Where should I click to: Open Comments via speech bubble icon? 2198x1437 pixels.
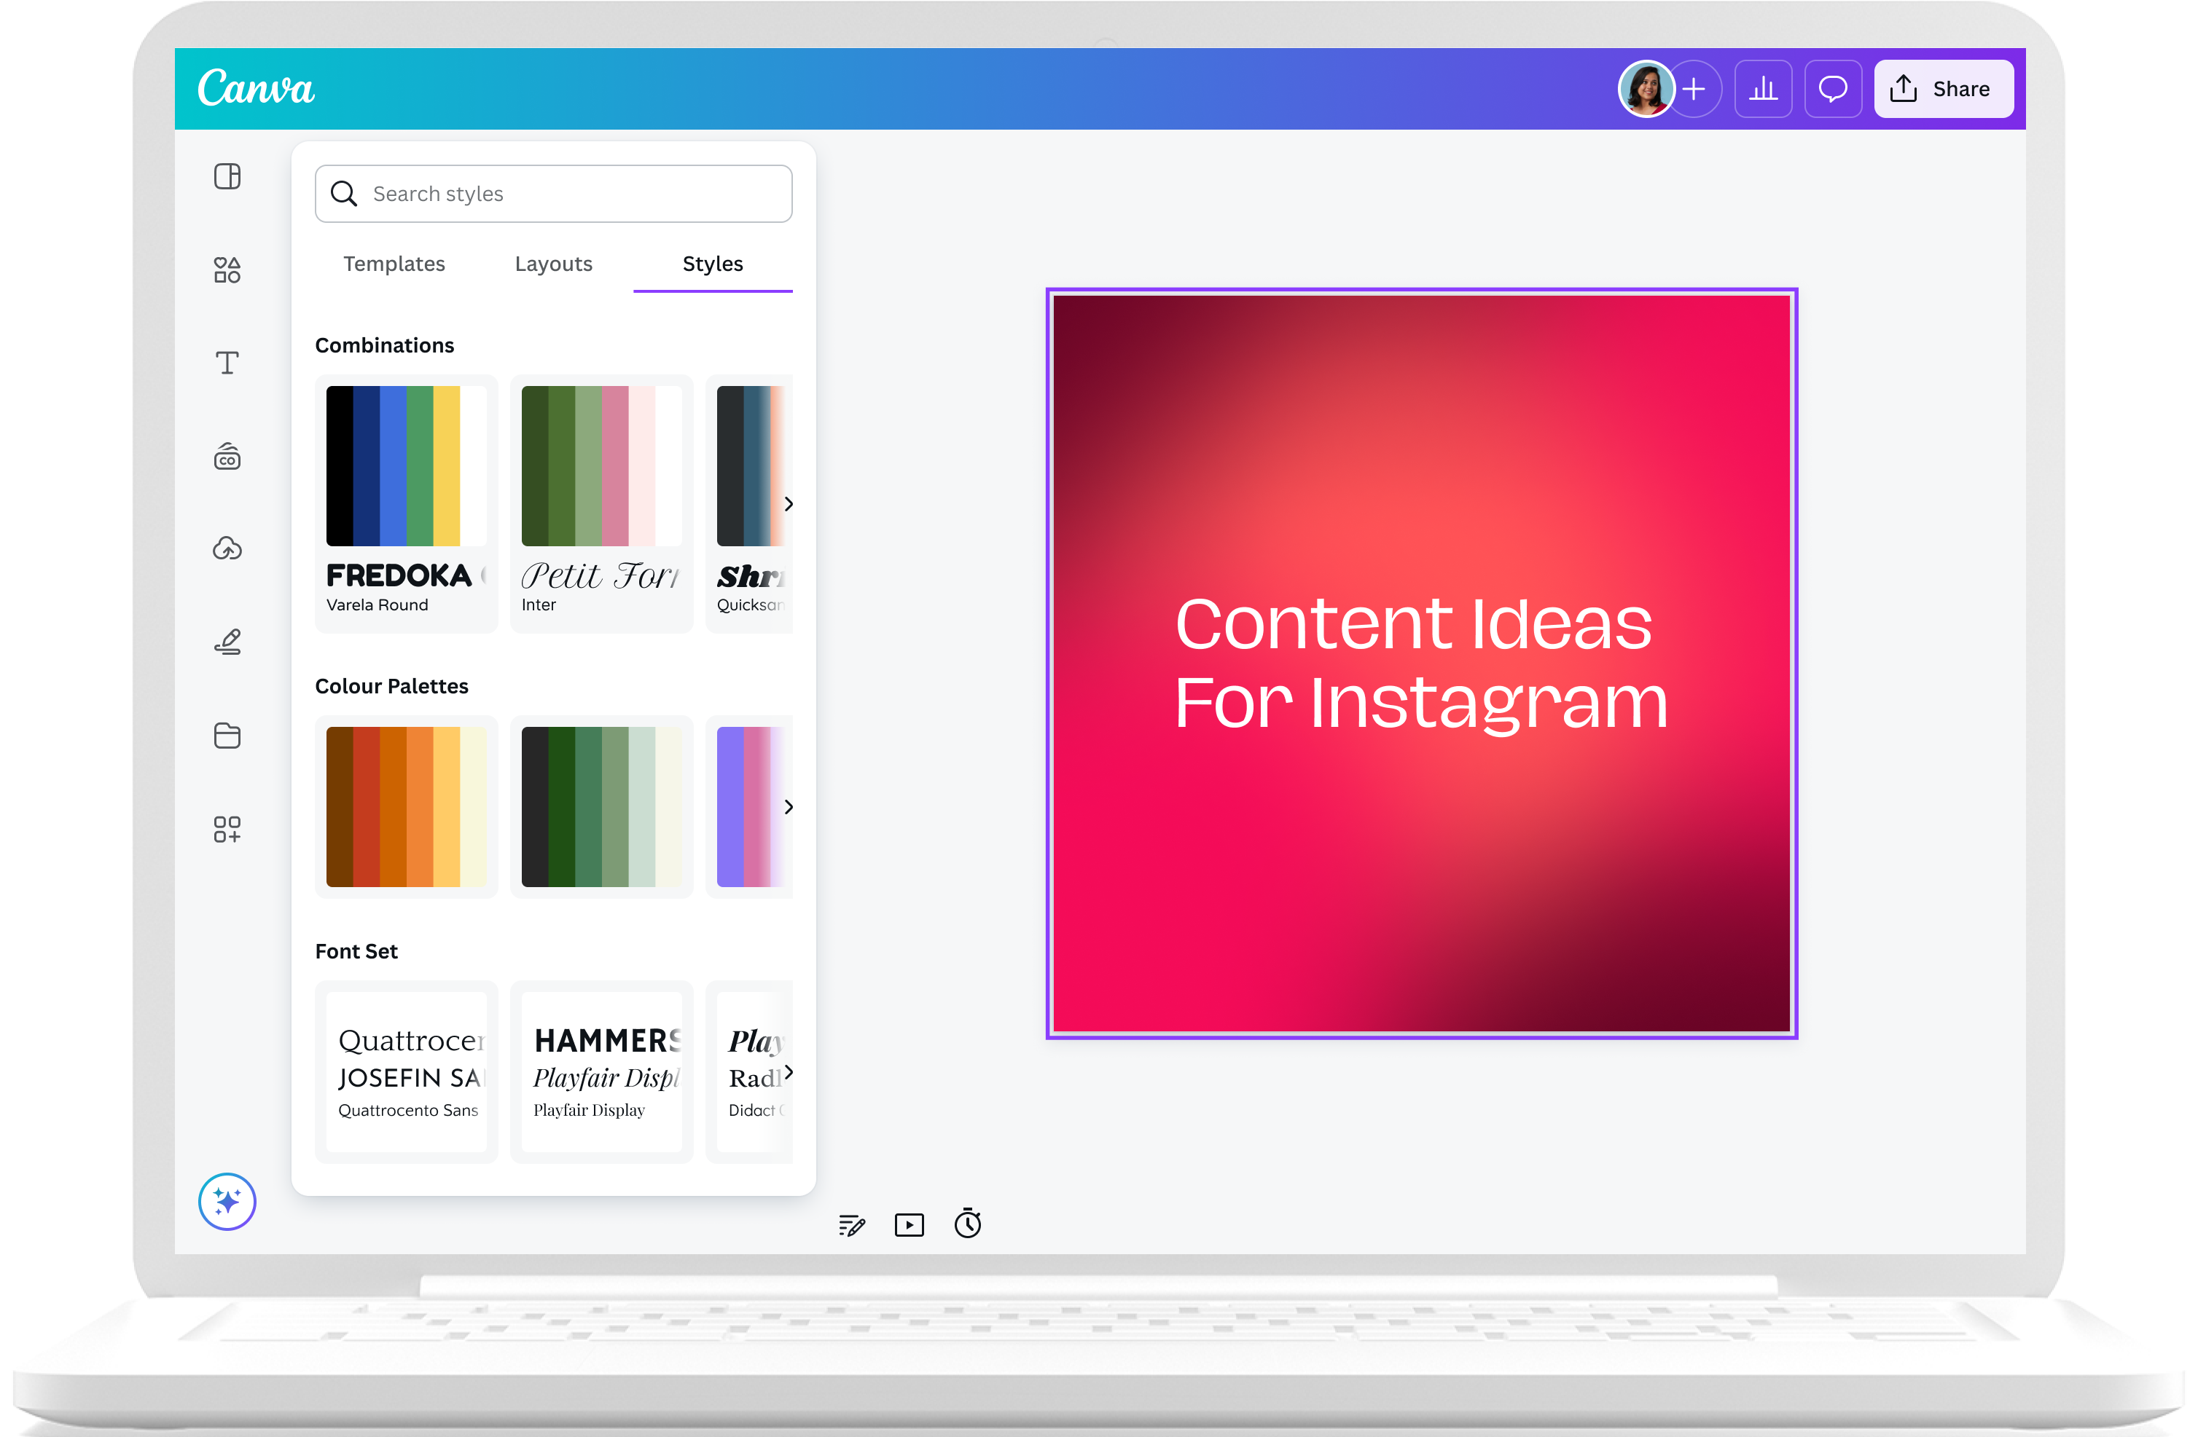pyautogui.click(x=1833, y=89)
